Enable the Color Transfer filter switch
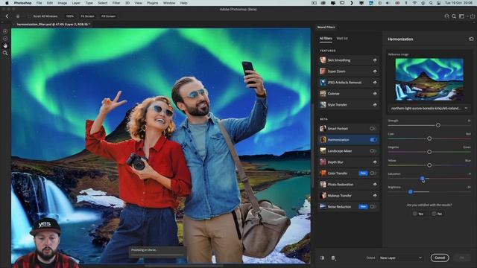Image resolution: width=477 pixels, height=268 pixels. [373, 173]
